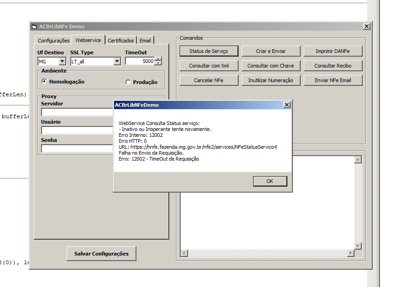Viewport: 395px width, 287px height.
Task: Click the TimeOut value field
Action: (140, 61)
